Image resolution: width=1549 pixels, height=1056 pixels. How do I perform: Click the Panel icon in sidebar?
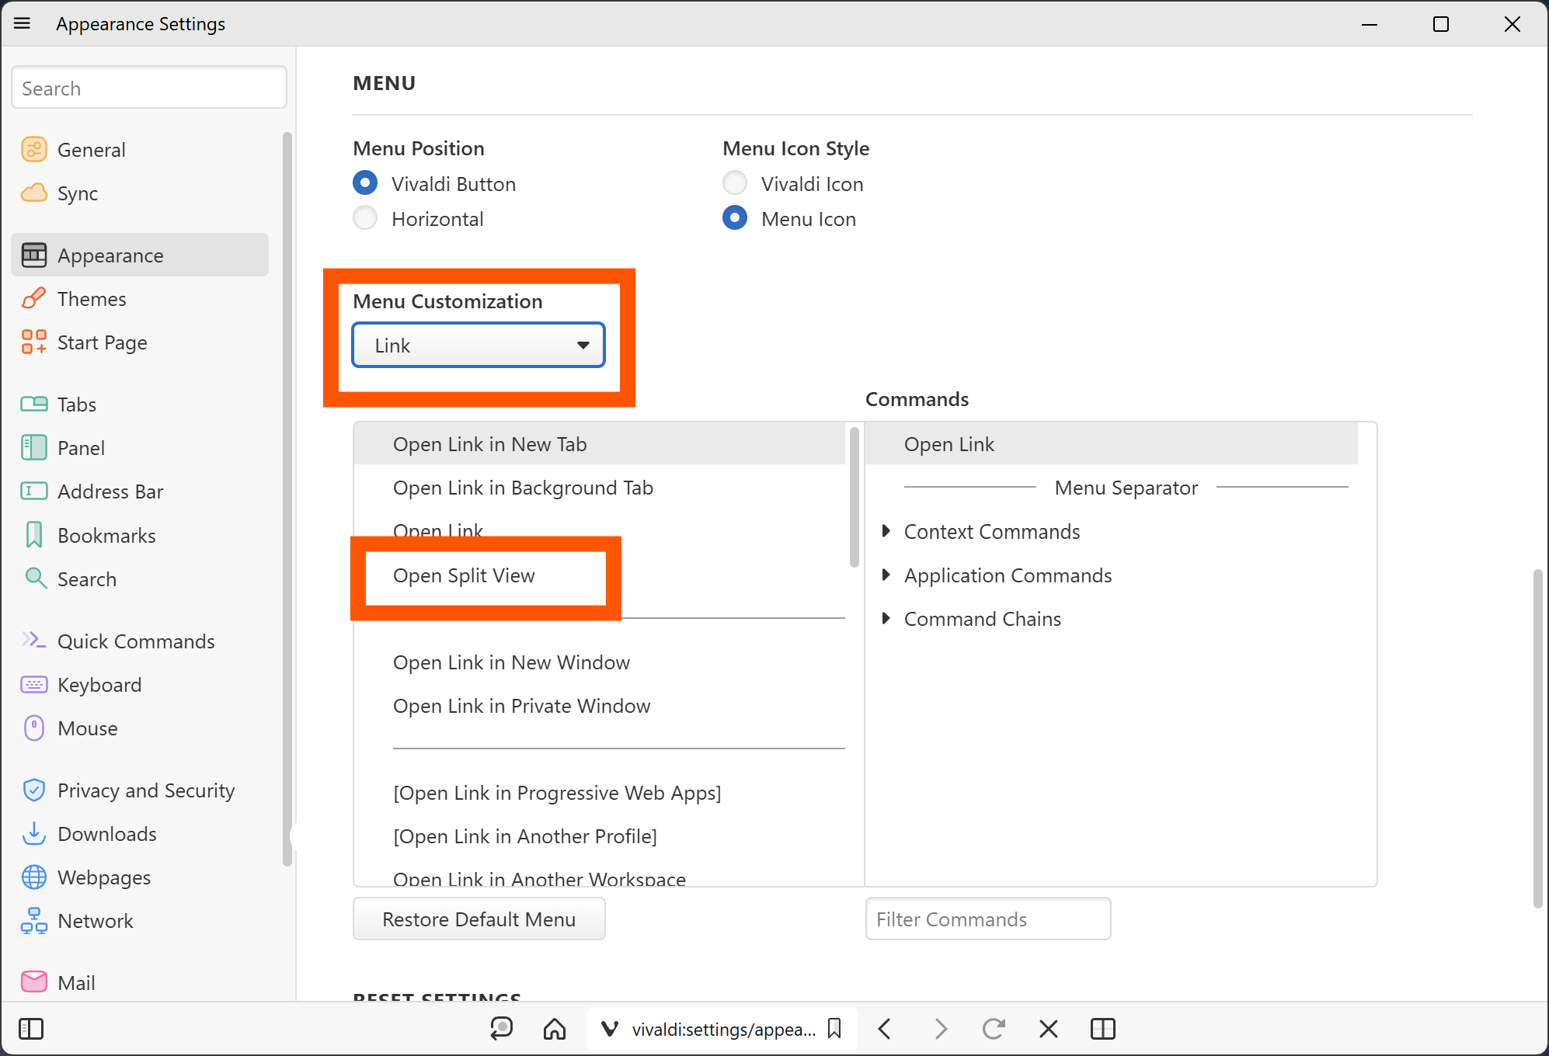click(x=33, y=447)
